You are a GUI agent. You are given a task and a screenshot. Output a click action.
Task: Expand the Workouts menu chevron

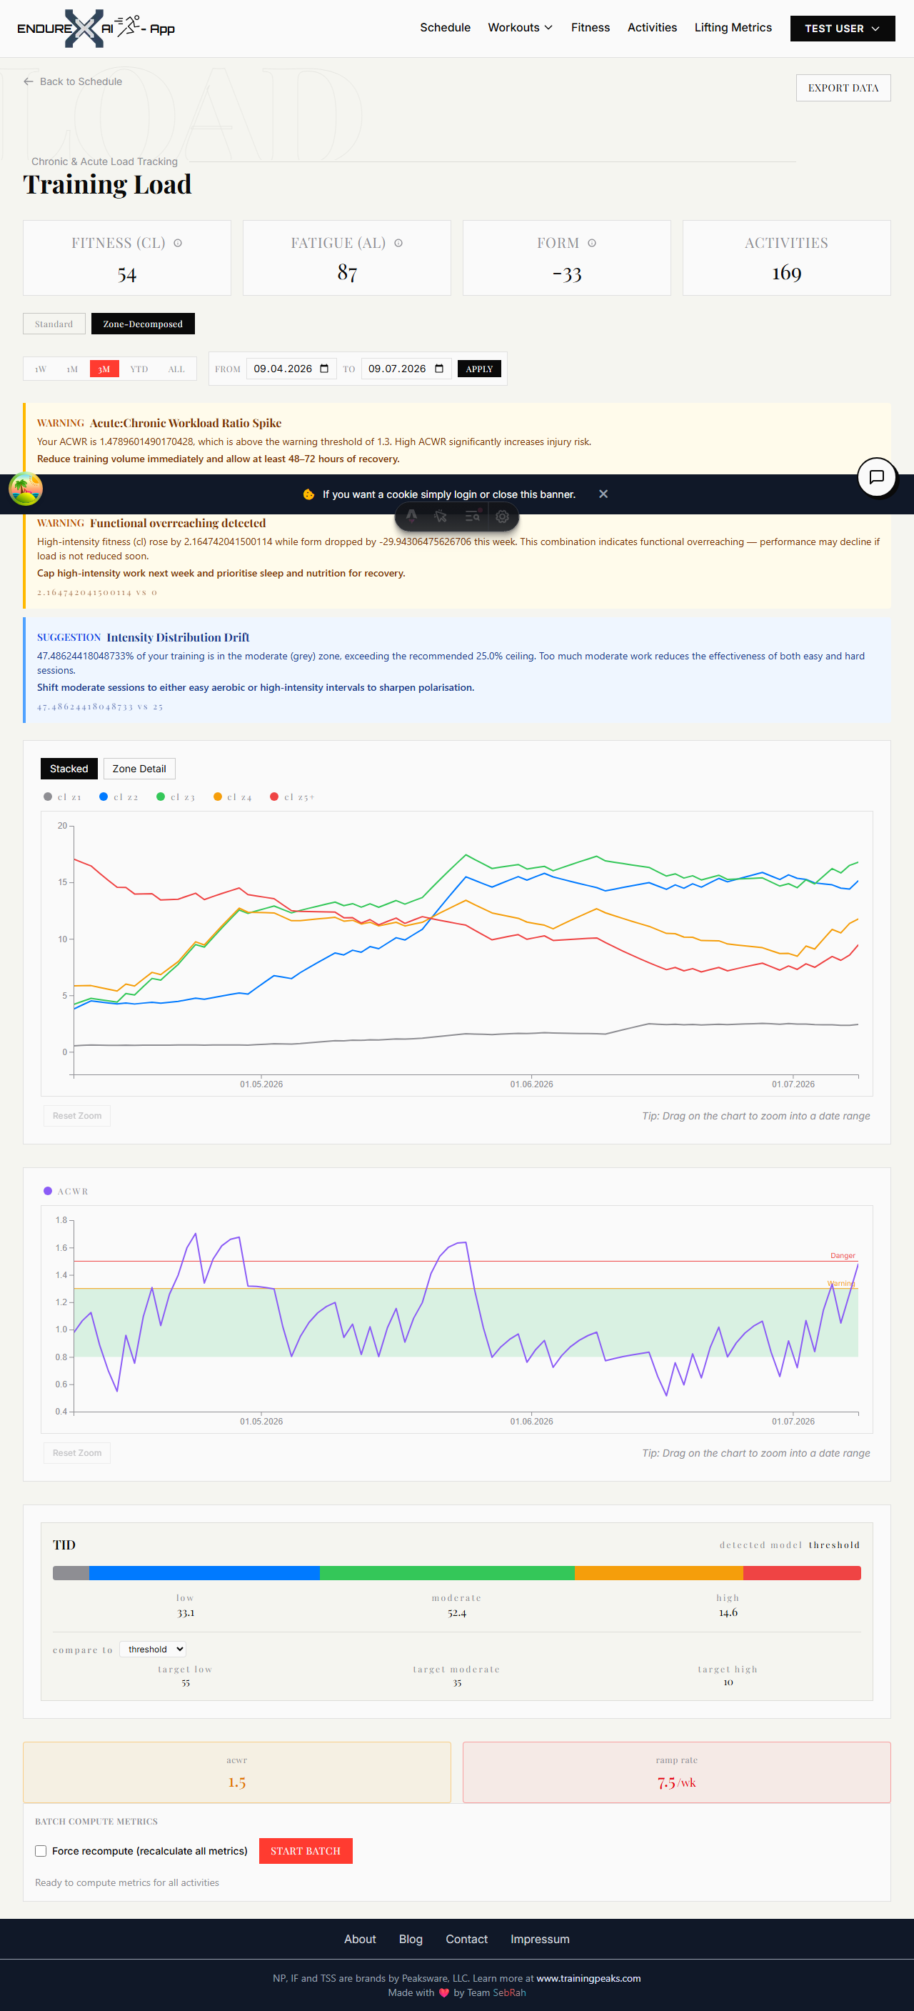click(548, 27)
